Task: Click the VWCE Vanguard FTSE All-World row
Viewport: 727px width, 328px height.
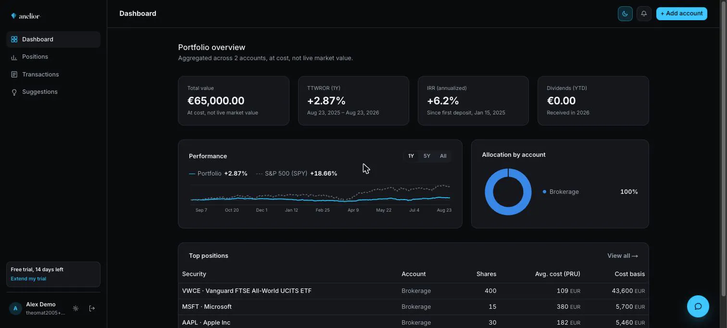Action: click(414, 291)
